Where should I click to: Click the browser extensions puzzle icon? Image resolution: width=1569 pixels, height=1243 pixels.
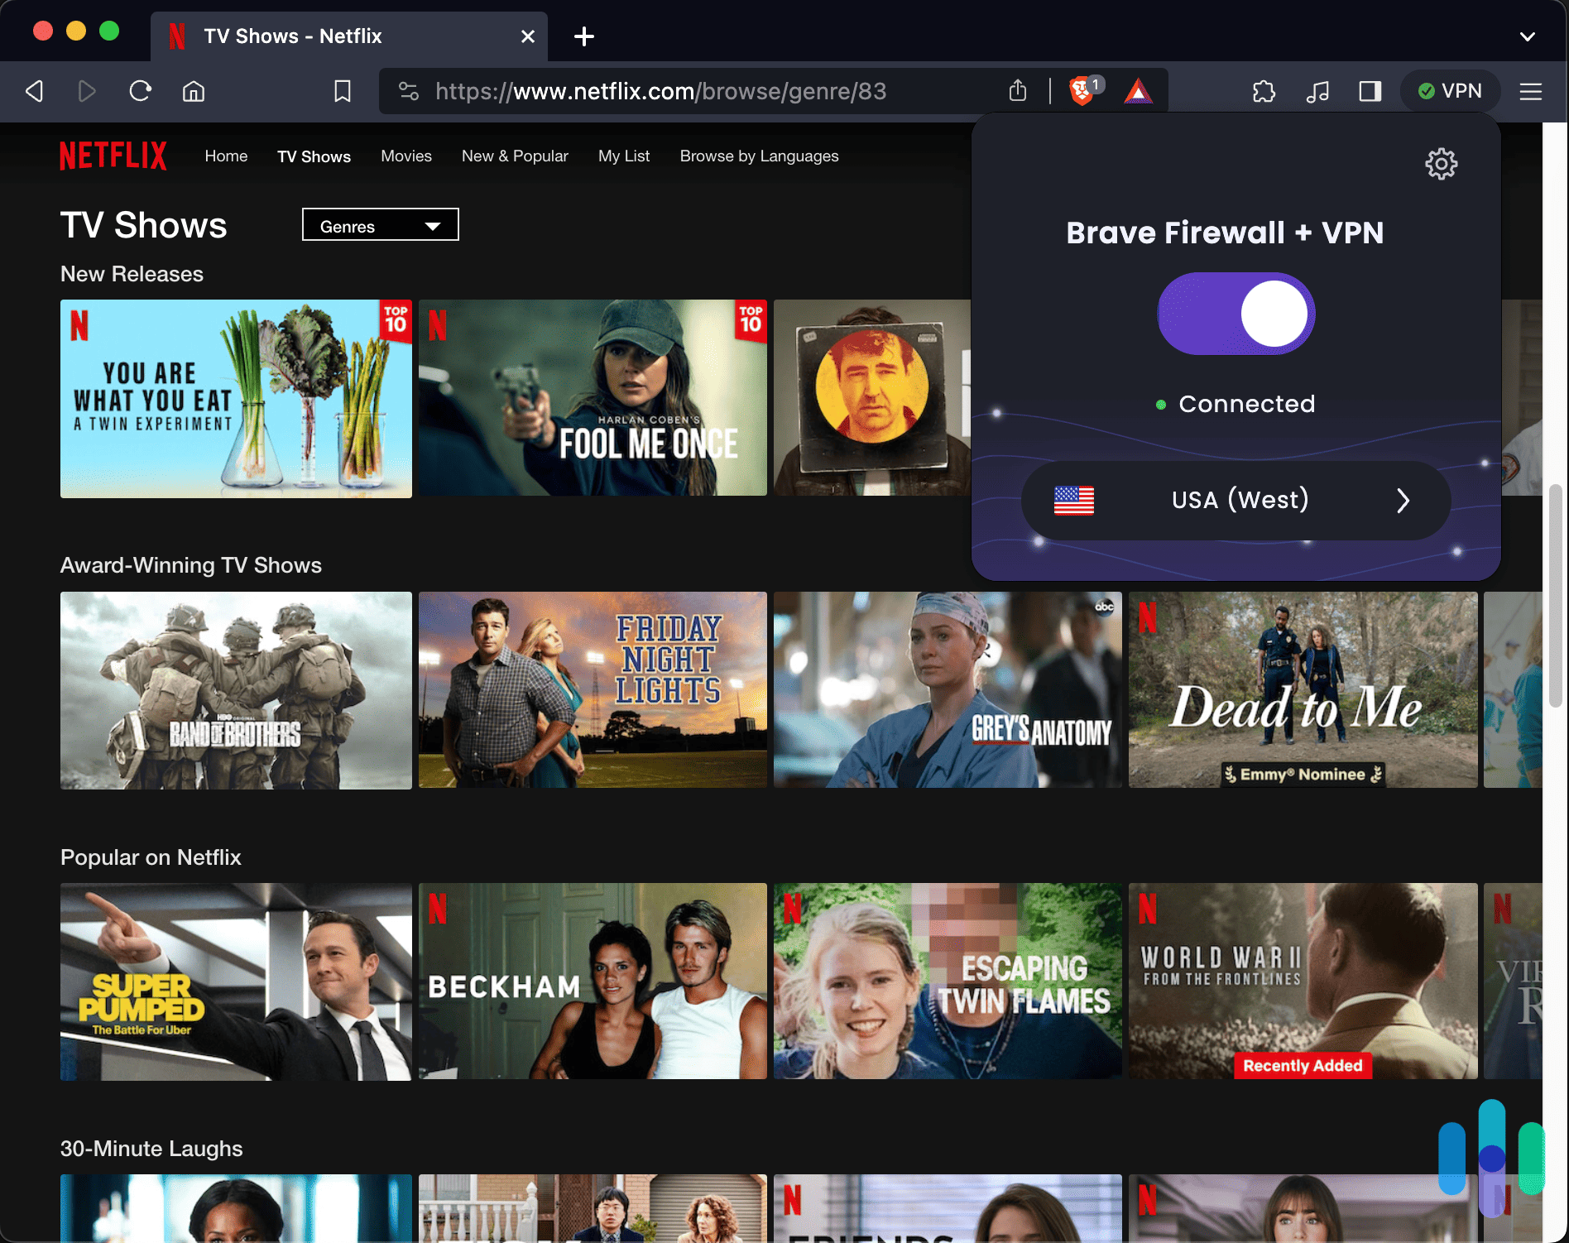pyautogui.click(x=1264, y=91)
